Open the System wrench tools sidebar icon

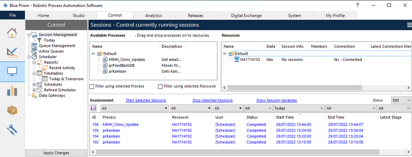pos(12,129)
